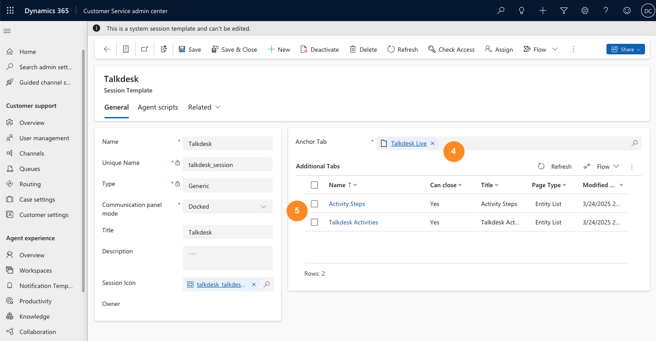
Task: Open the Page Type column menu
Action: [x=549, y=185]
